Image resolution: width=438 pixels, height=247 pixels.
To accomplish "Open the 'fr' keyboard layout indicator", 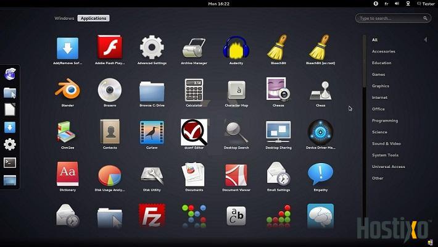I will click(386, 4).
